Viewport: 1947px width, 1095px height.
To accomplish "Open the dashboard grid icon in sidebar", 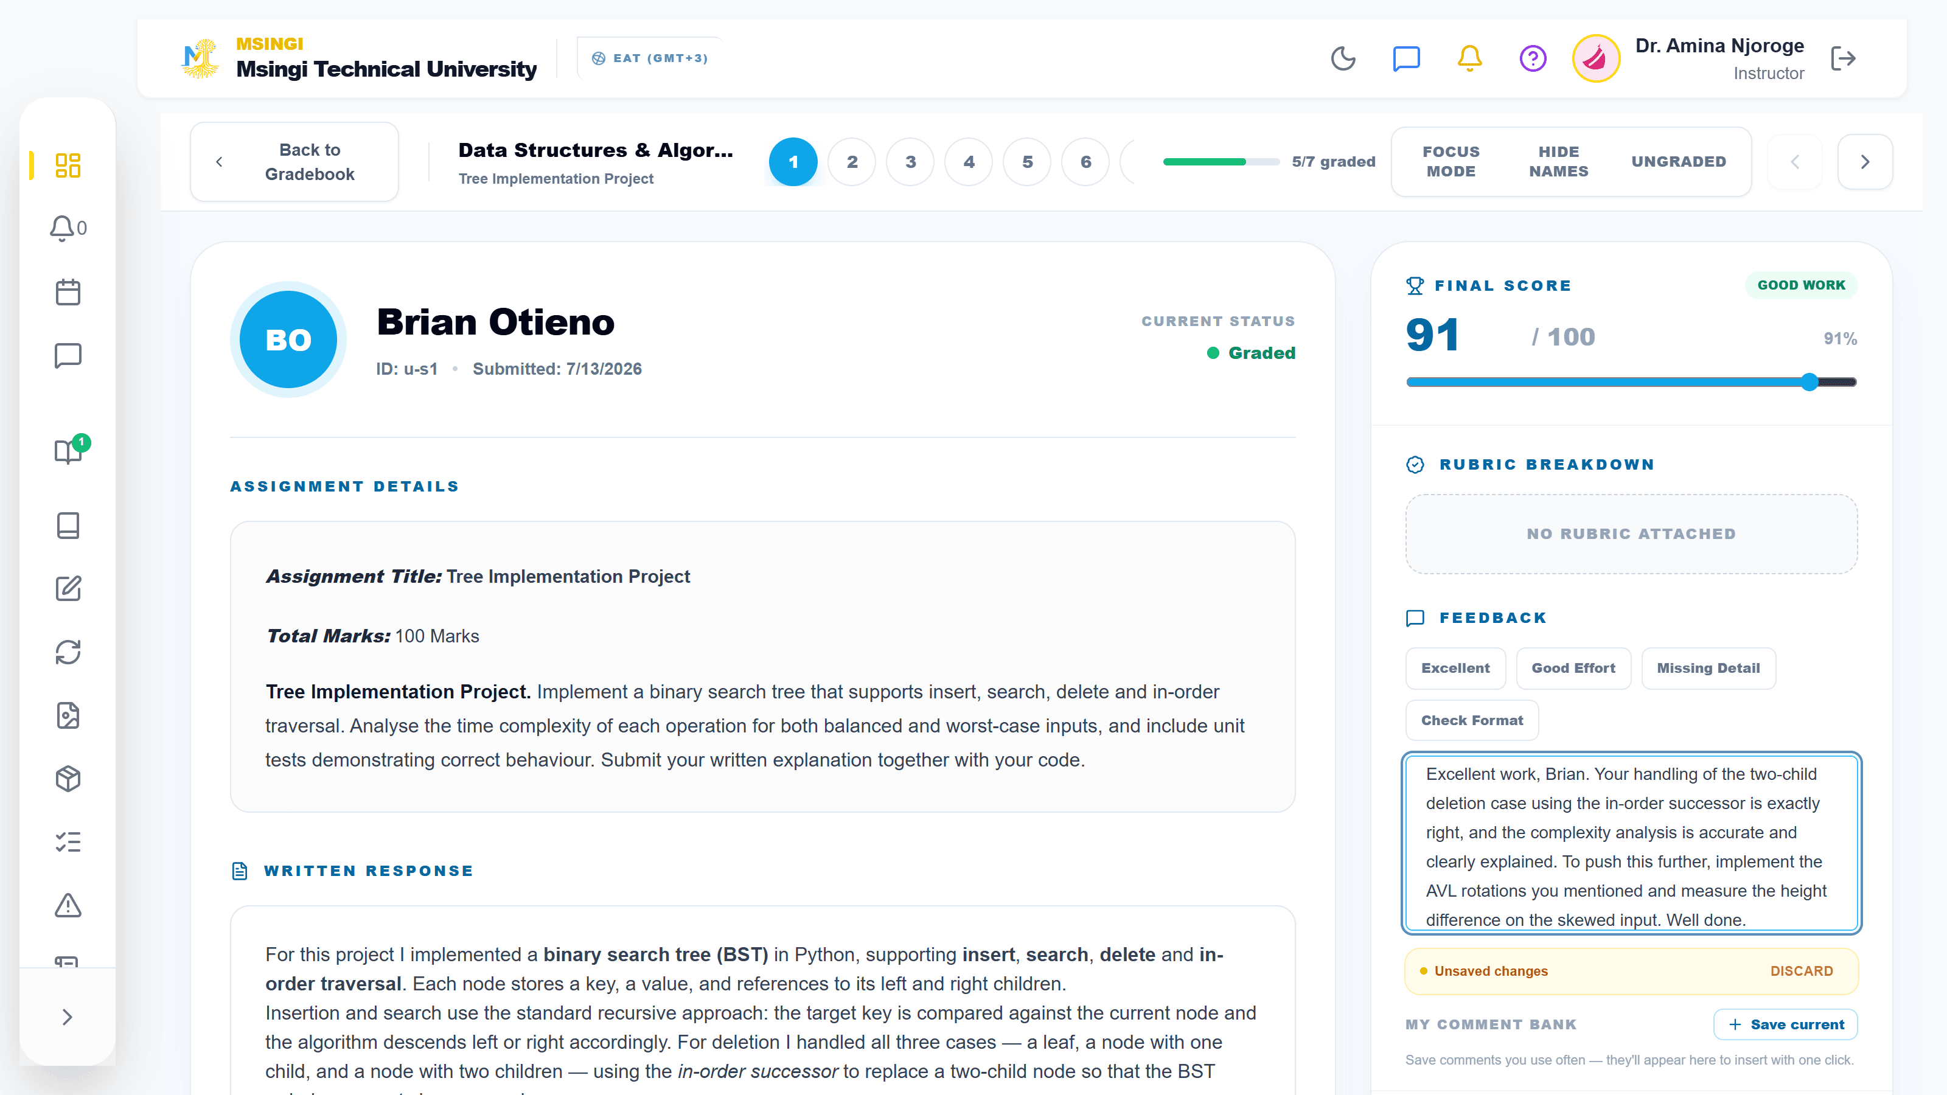I will 68,165.
